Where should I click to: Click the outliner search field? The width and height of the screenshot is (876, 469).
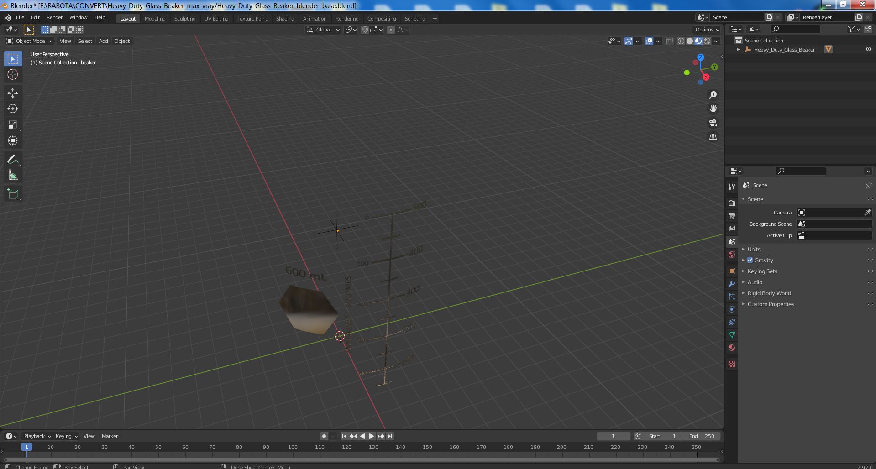tap(795, 29)
